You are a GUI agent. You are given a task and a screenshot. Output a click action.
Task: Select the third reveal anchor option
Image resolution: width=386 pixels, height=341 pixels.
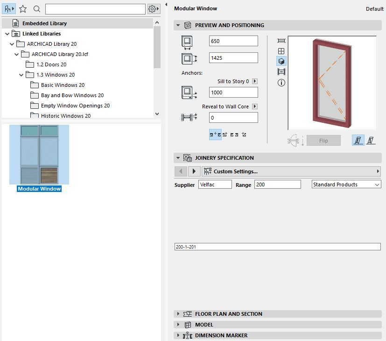[234, 135]
